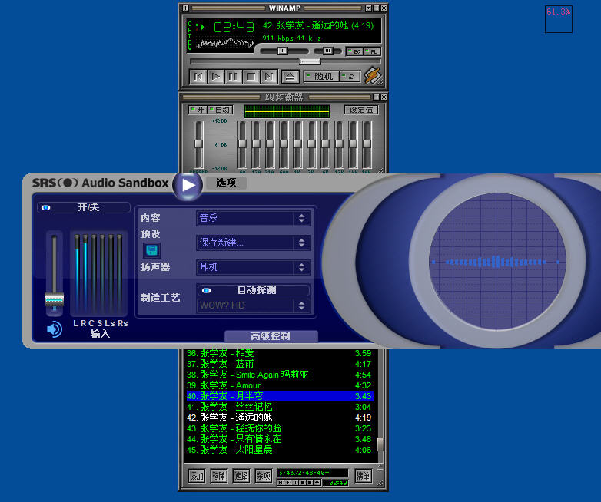Toggle the SRS 开/关 power switch

84,207
